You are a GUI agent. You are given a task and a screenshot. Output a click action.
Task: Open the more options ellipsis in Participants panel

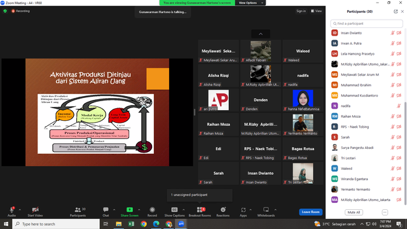coord(385,212)
